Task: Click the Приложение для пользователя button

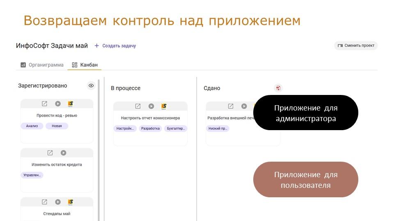Action: (306, 179)
